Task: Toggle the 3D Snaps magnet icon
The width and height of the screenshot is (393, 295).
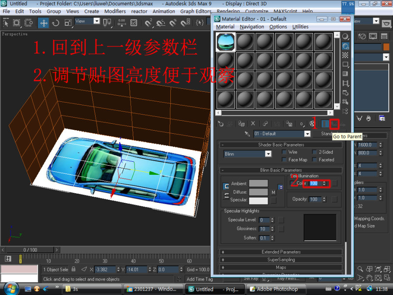Action: click(148, 23)
